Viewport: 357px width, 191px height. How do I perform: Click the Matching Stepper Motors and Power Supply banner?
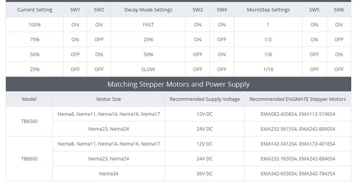[x=178, y=84]
